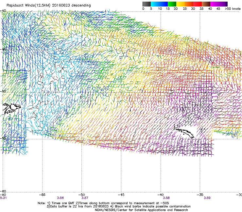Click the '15' label under the color bar
The height and width of the screenshot is (212, 242).
pos(168,9)
